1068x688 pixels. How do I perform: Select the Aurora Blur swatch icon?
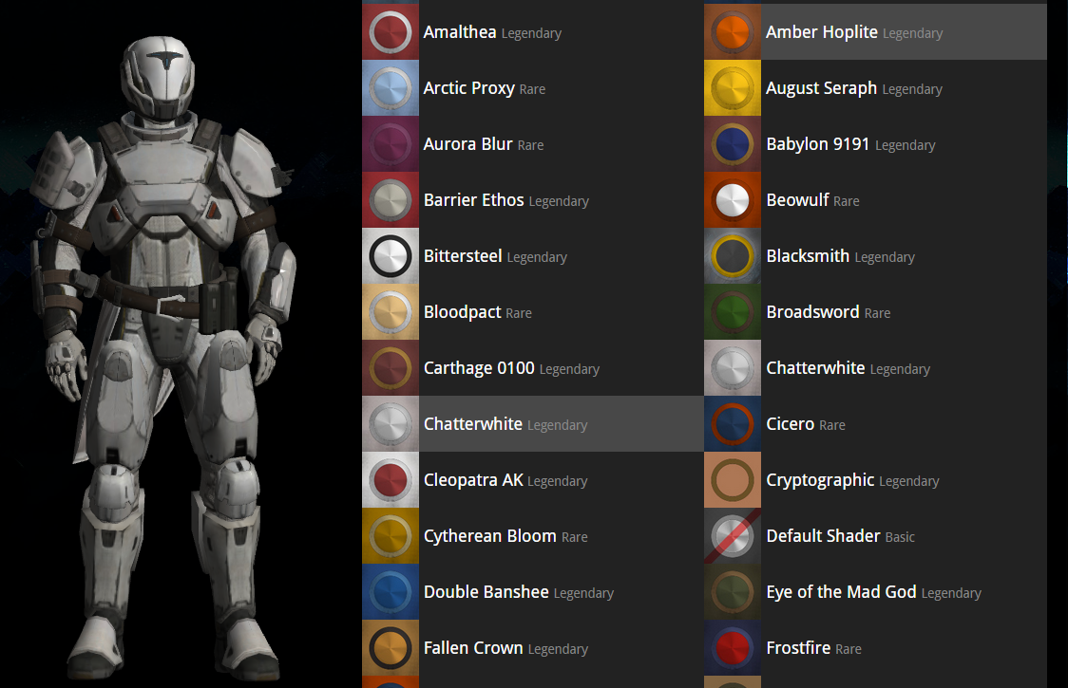pyautogui.click(x=390, y=143)
